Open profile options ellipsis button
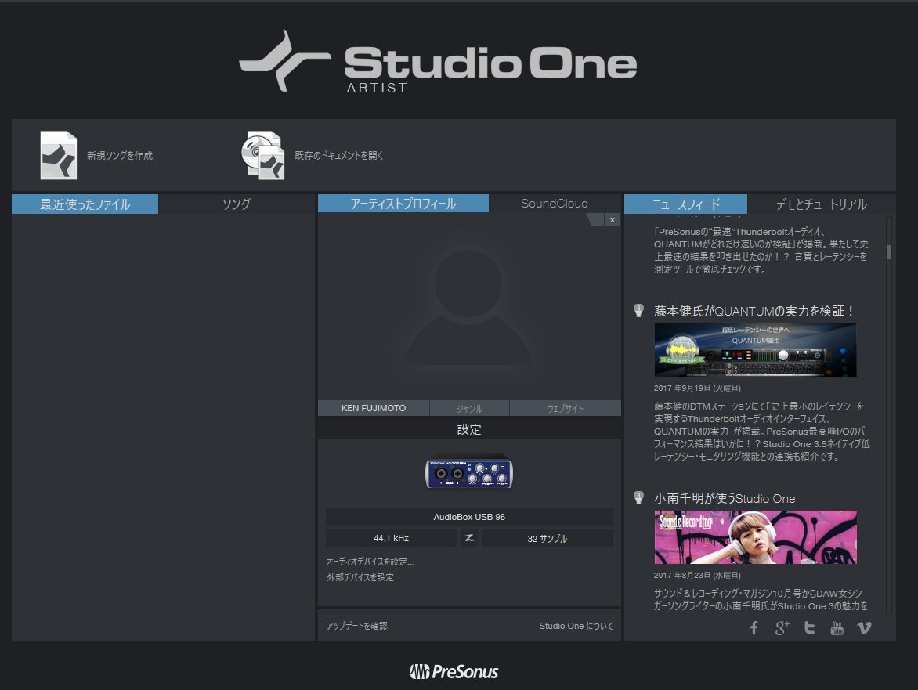 click(x=598, y=220)
